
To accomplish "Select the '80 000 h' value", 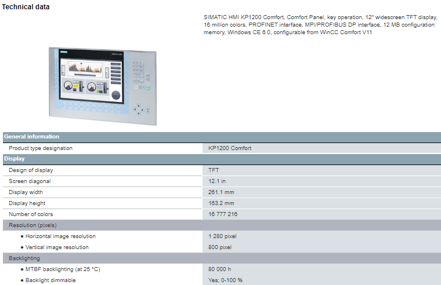I will [x=219, y=269].
